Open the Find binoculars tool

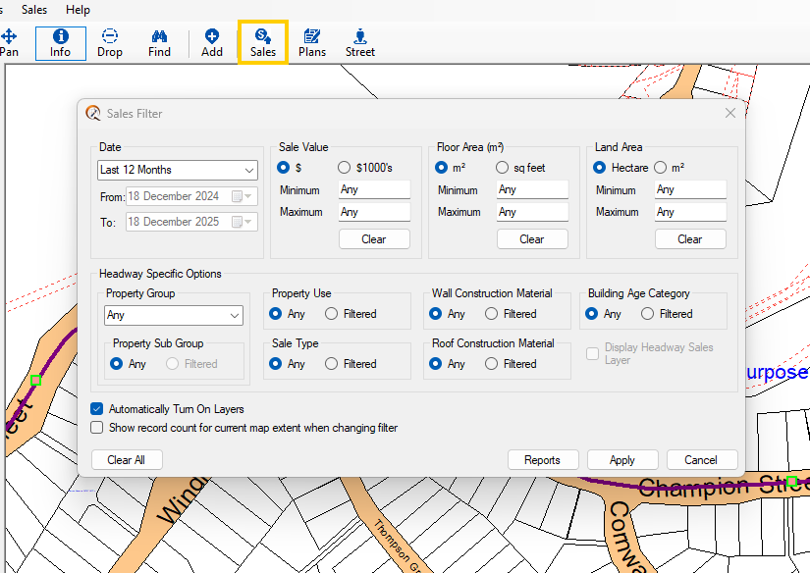click(160, 43)
